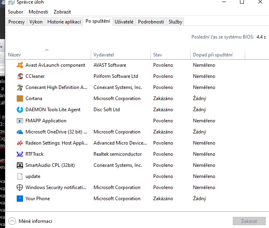This screenshot has width=269, height=228.
Task: Click the Avast AvLaunch component icon
Action: pos(20,65)
